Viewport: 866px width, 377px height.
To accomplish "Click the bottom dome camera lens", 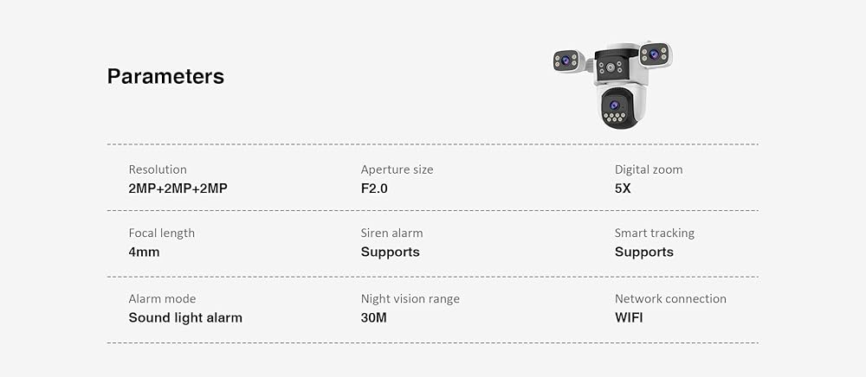I will pos(614,105).
